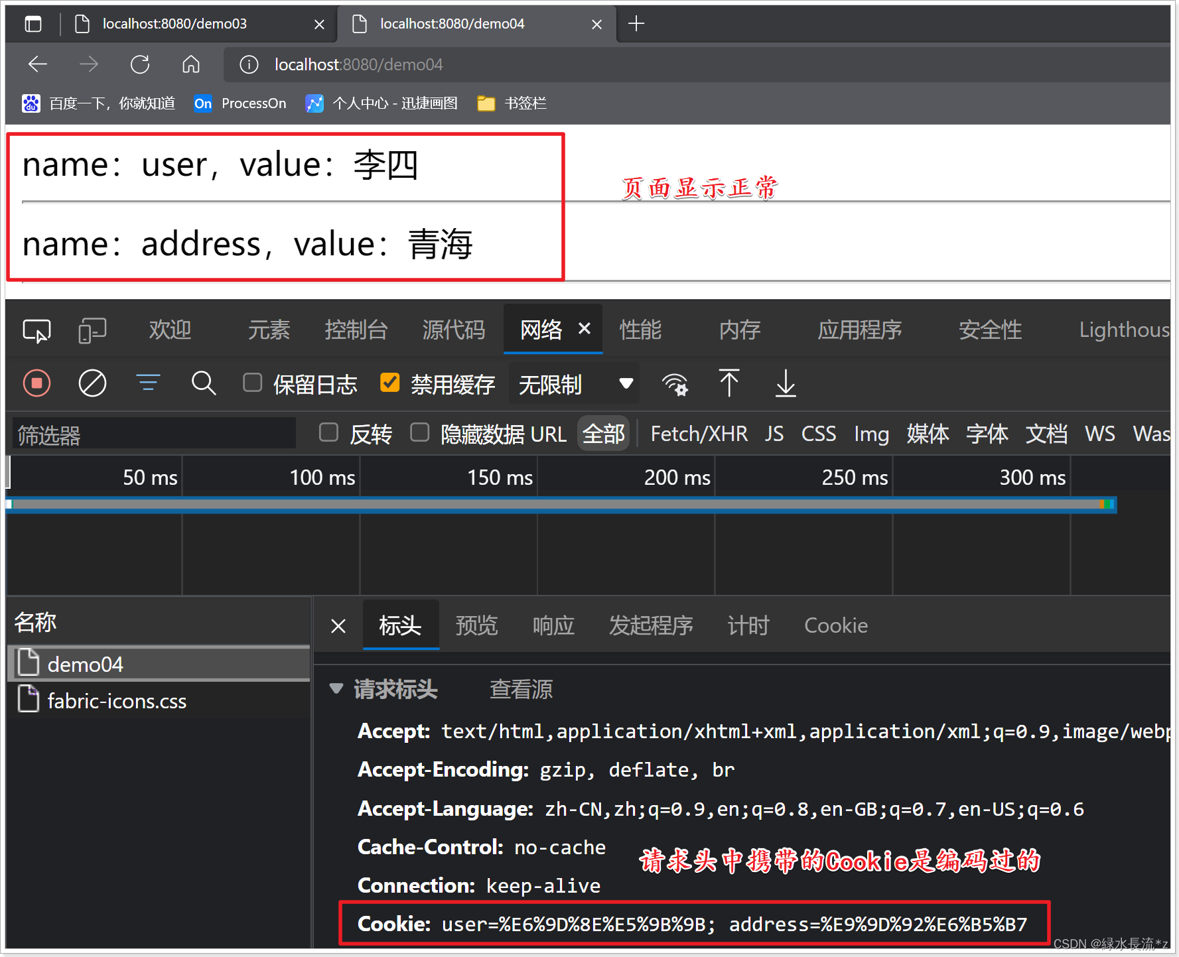Switch to the 欢迎 DevTools tab

click(x=171, y=330)
